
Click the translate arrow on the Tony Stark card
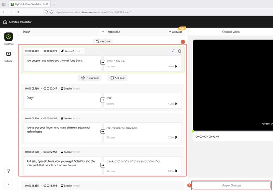[x=102, y=63]
